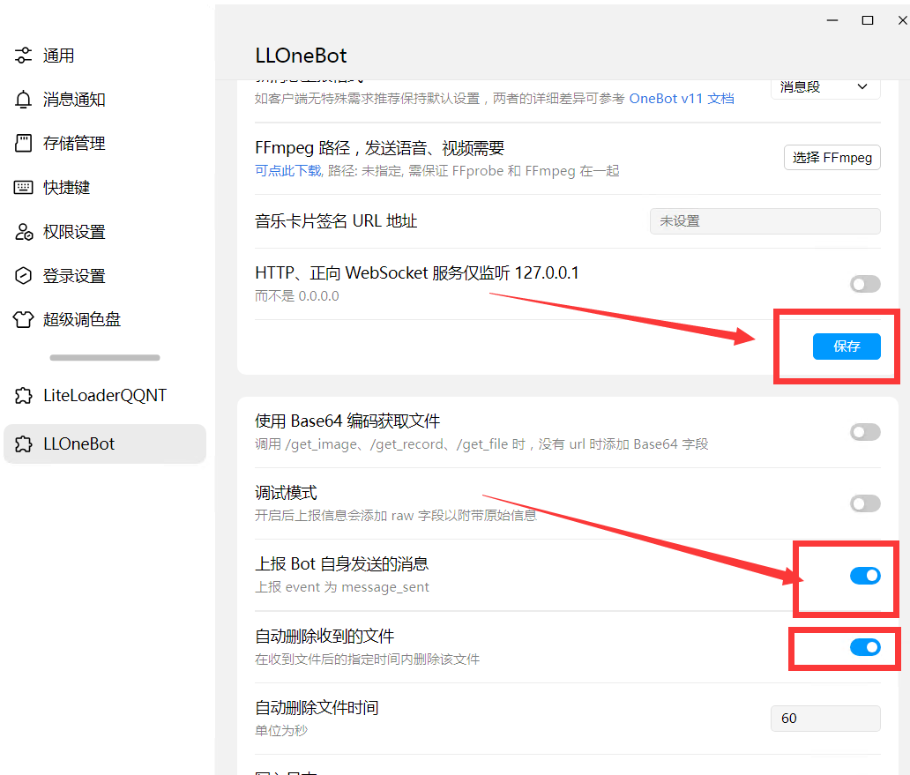Viewport: 910px width, 775px height.
Task: Turn on 调试模式 debug mode
Action: (x=864, y=503)
